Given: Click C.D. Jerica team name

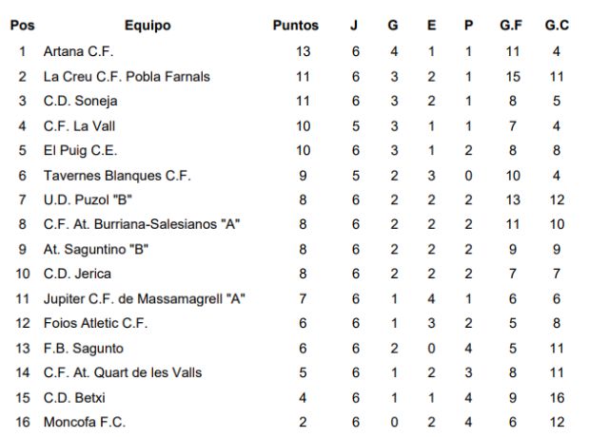Looking at the screenshot, I should pyautogui.click(x=77, y=274).
